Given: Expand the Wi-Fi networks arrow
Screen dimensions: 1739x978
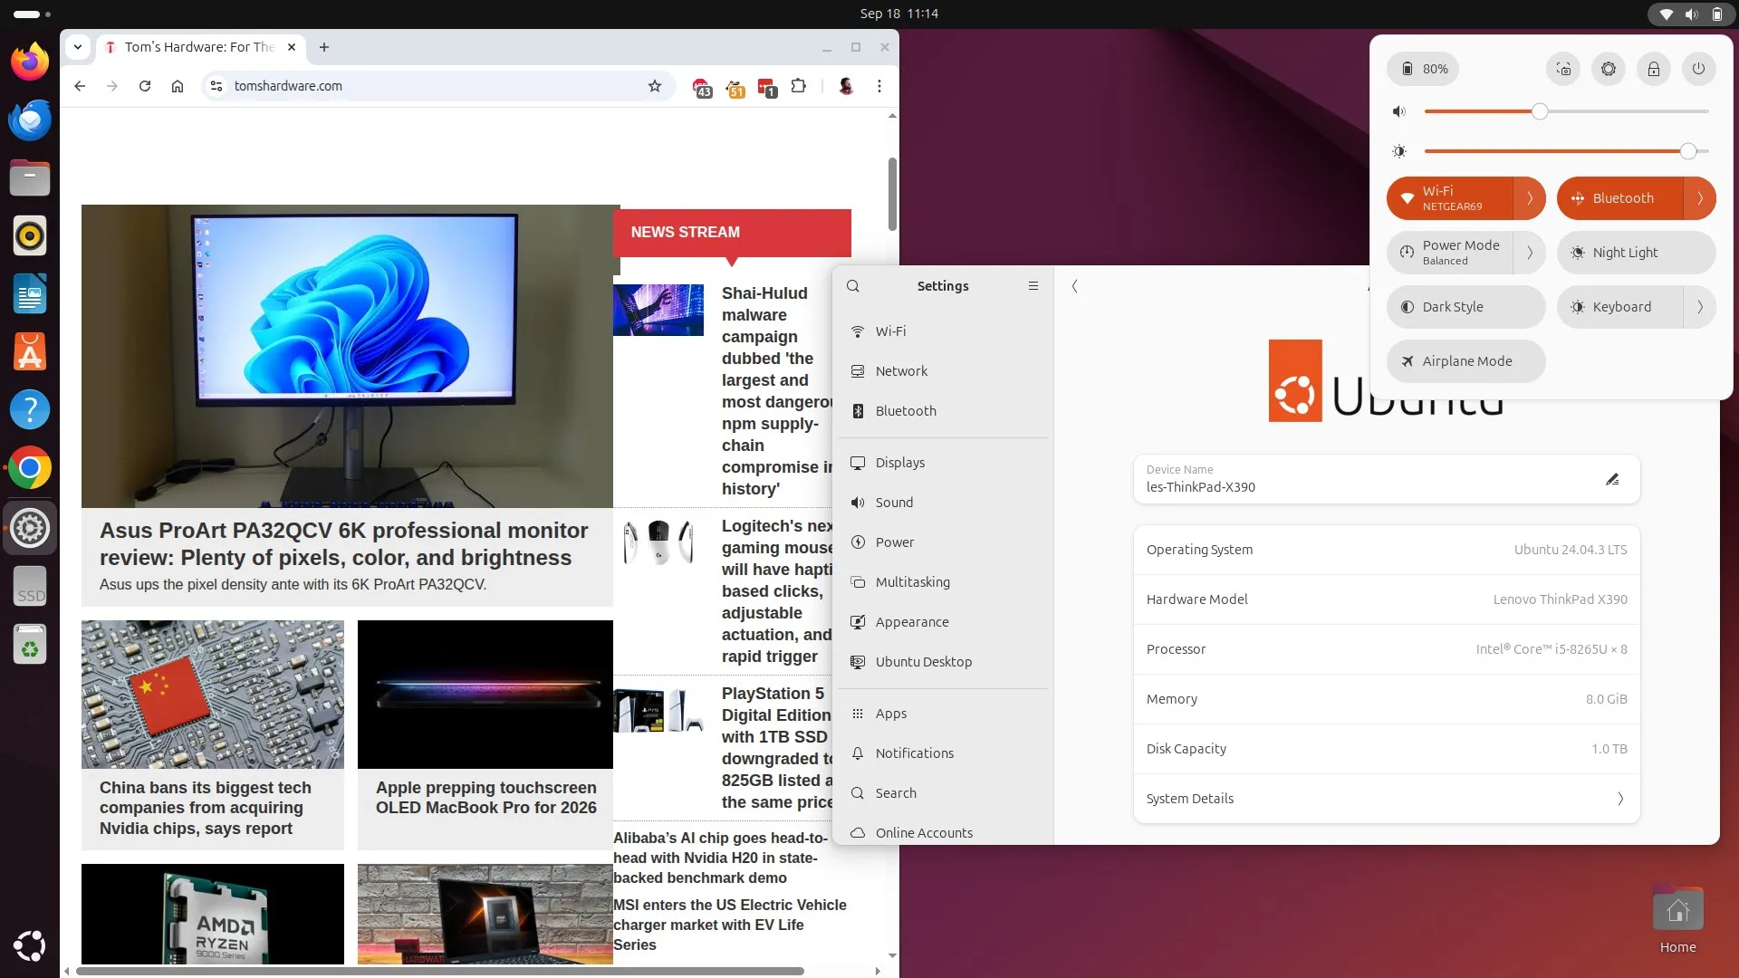Looking at the screenshot, I should click(x=1530, y=198).
